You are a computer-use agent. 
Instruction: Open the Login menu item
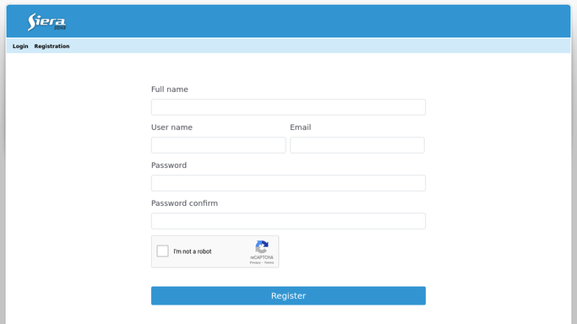pyautogui.click(x=20, y=46)
